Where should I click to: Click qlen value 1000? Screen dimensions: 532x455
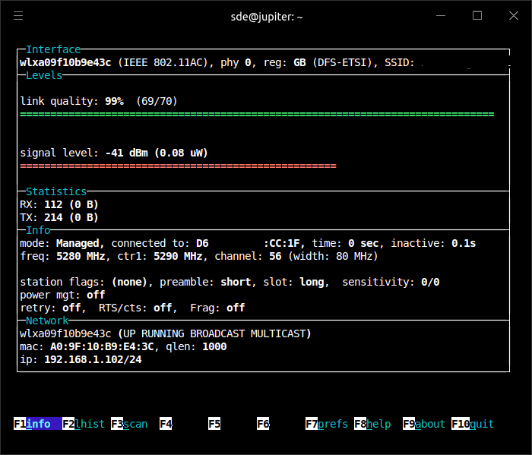click(x=214, y=346)
